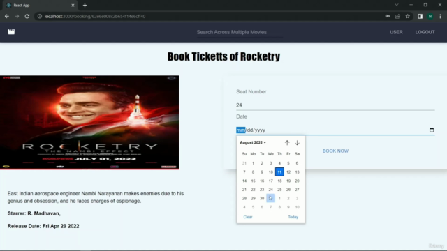Go back using browser back arrow

point(7,17)
